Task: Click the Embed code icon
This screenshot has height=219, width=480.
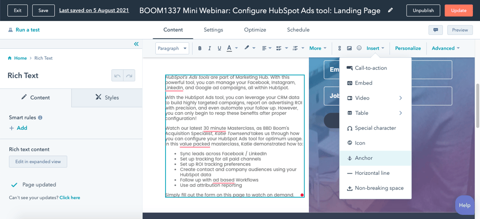Action: 350,83
